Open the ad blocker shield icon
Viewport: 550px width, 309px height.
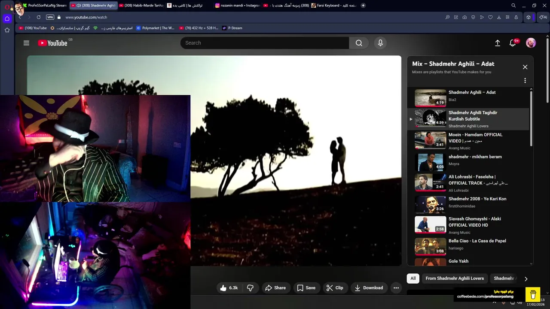click(x=473, y=17)
